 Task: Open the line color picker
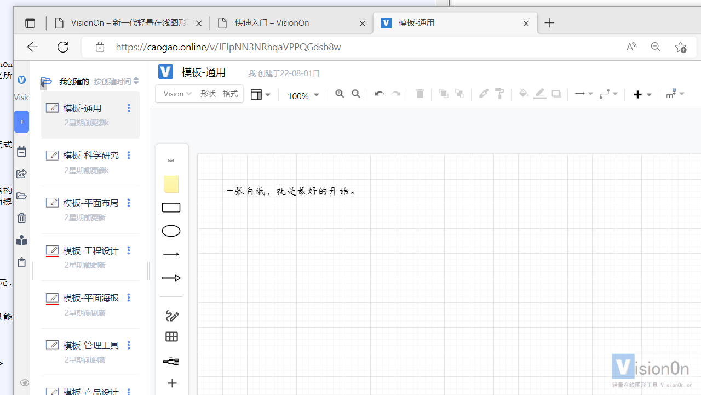539,94
